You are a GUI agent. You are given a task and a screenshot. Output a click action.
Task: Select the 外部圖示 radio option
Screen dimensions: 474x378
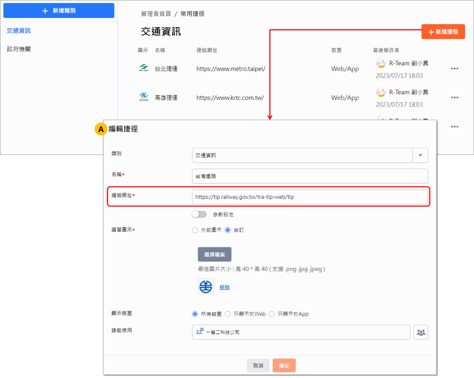pos(195,230)
